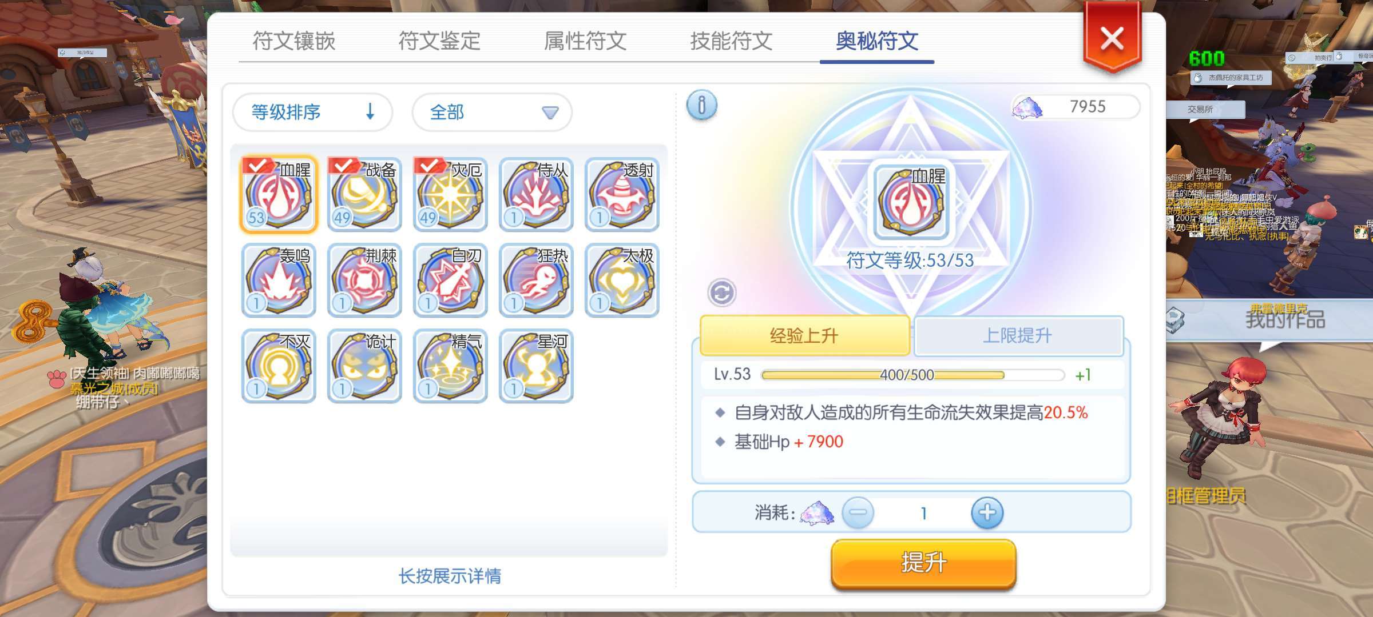Toggle the checked 灾厄 rune
The image size is (1373, 617).
click(450, 194)
